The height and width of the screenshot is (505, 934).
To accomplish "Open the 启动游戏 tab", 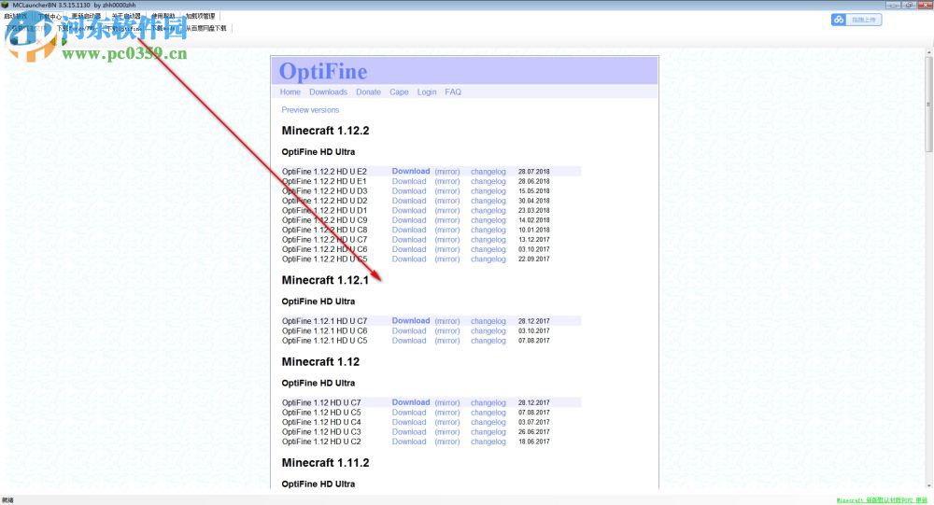I will click(16, 16).
